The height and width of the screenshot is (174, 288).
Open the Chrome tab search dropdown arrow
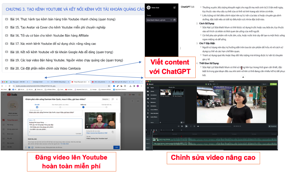pos(141,82)
